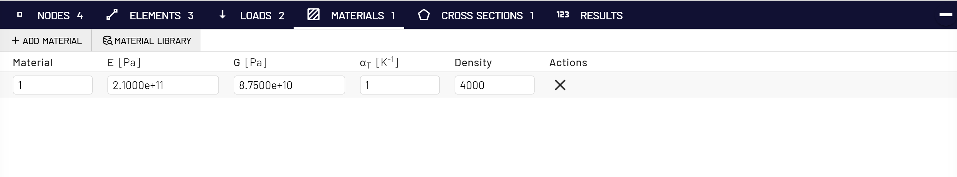The width and height of the screenshot is (957, 177).
Task: Click the plus icon for Add Material
Action: pos(16,40)
